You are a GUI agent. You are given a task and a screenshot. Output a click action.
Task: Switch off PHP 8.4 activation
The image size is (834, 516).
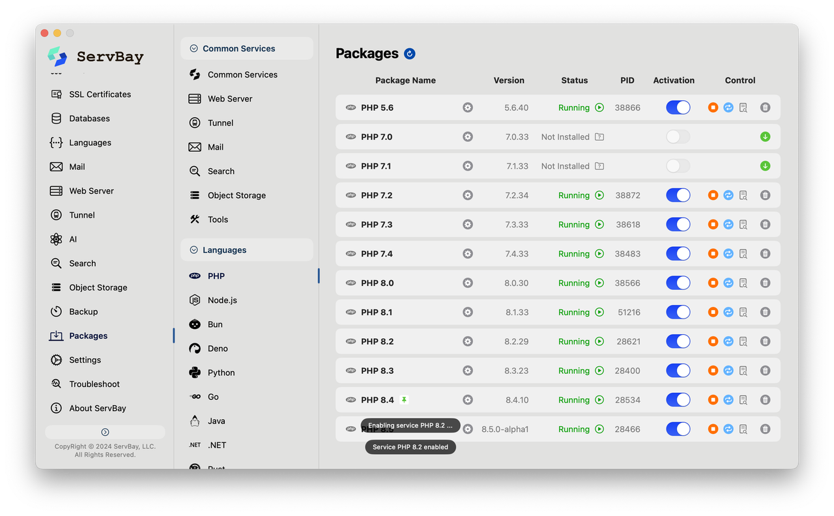(678, 400)
